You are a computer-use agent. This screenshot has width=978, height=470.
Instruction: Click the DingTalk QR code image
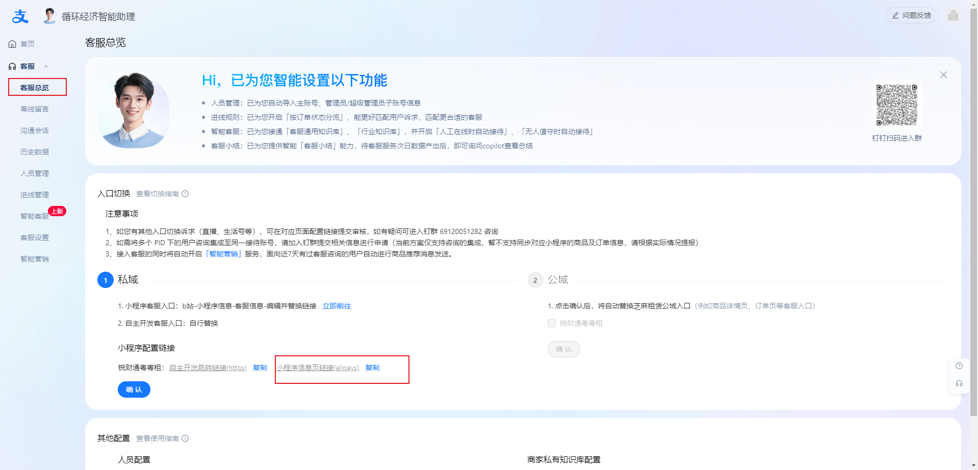[x=896, y=105]
